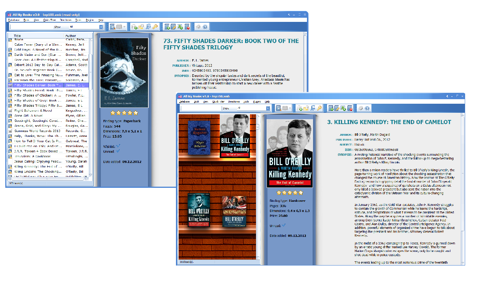Click the large Killing Kennedy cover in details pane
Screen dimensions: 481x284
click(290, 154)
